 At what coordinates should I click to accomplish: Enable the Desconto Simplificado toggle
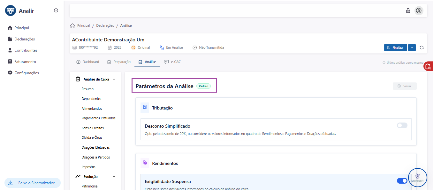pyautogui.click(x=402, y=125)
